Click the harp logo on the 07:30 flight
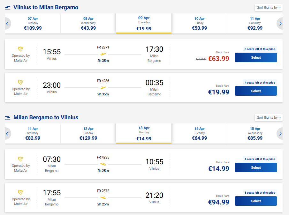The height and width of the screenshot is (215, 289). [21, 159]
